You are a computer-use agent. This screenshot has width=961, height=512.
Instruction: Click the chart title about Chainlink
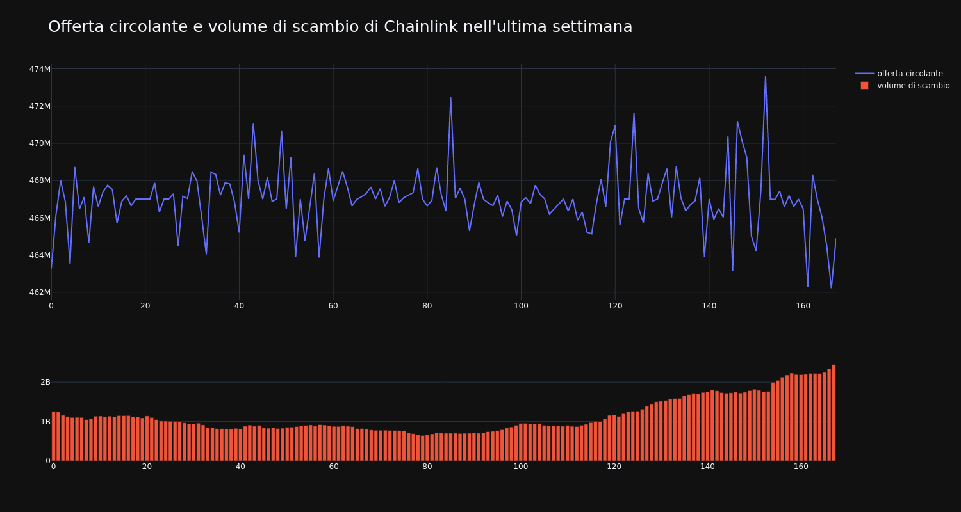point(340,27)
